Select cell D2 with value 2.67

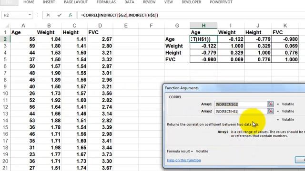[100, 39]
